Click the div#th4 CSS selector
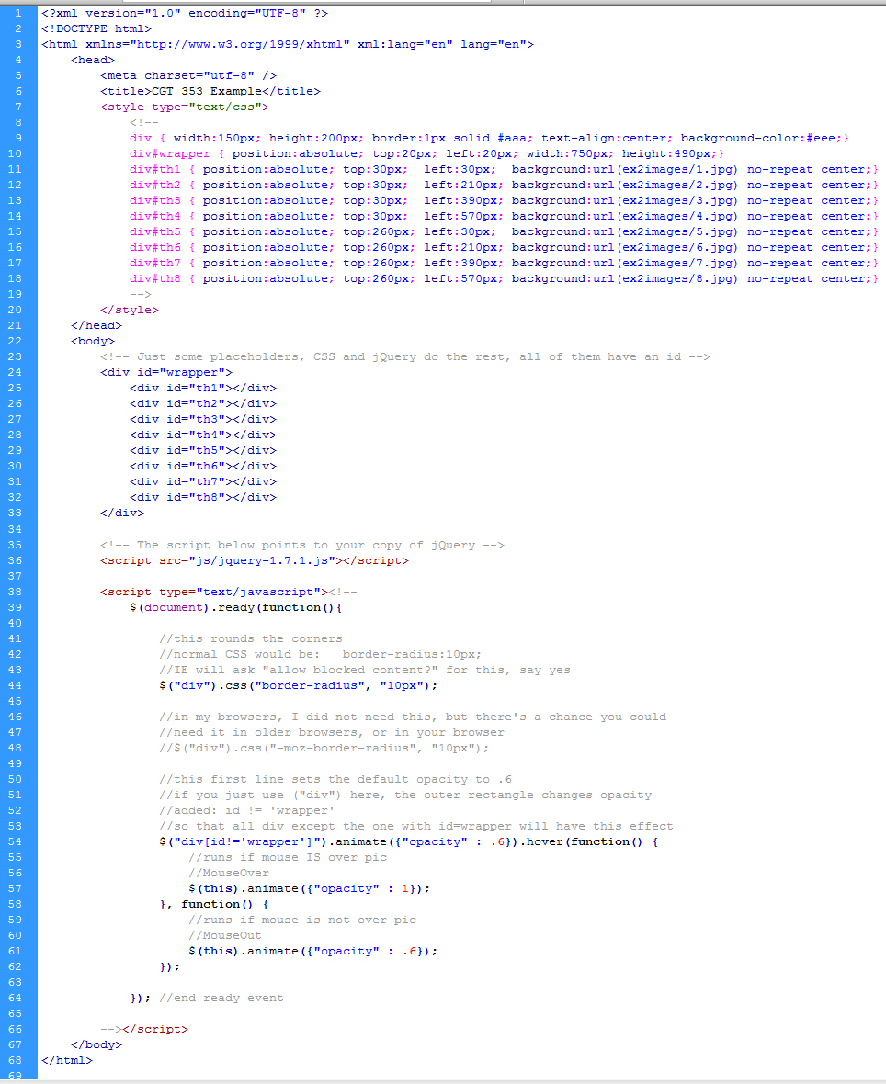 (x=155, y=217)
